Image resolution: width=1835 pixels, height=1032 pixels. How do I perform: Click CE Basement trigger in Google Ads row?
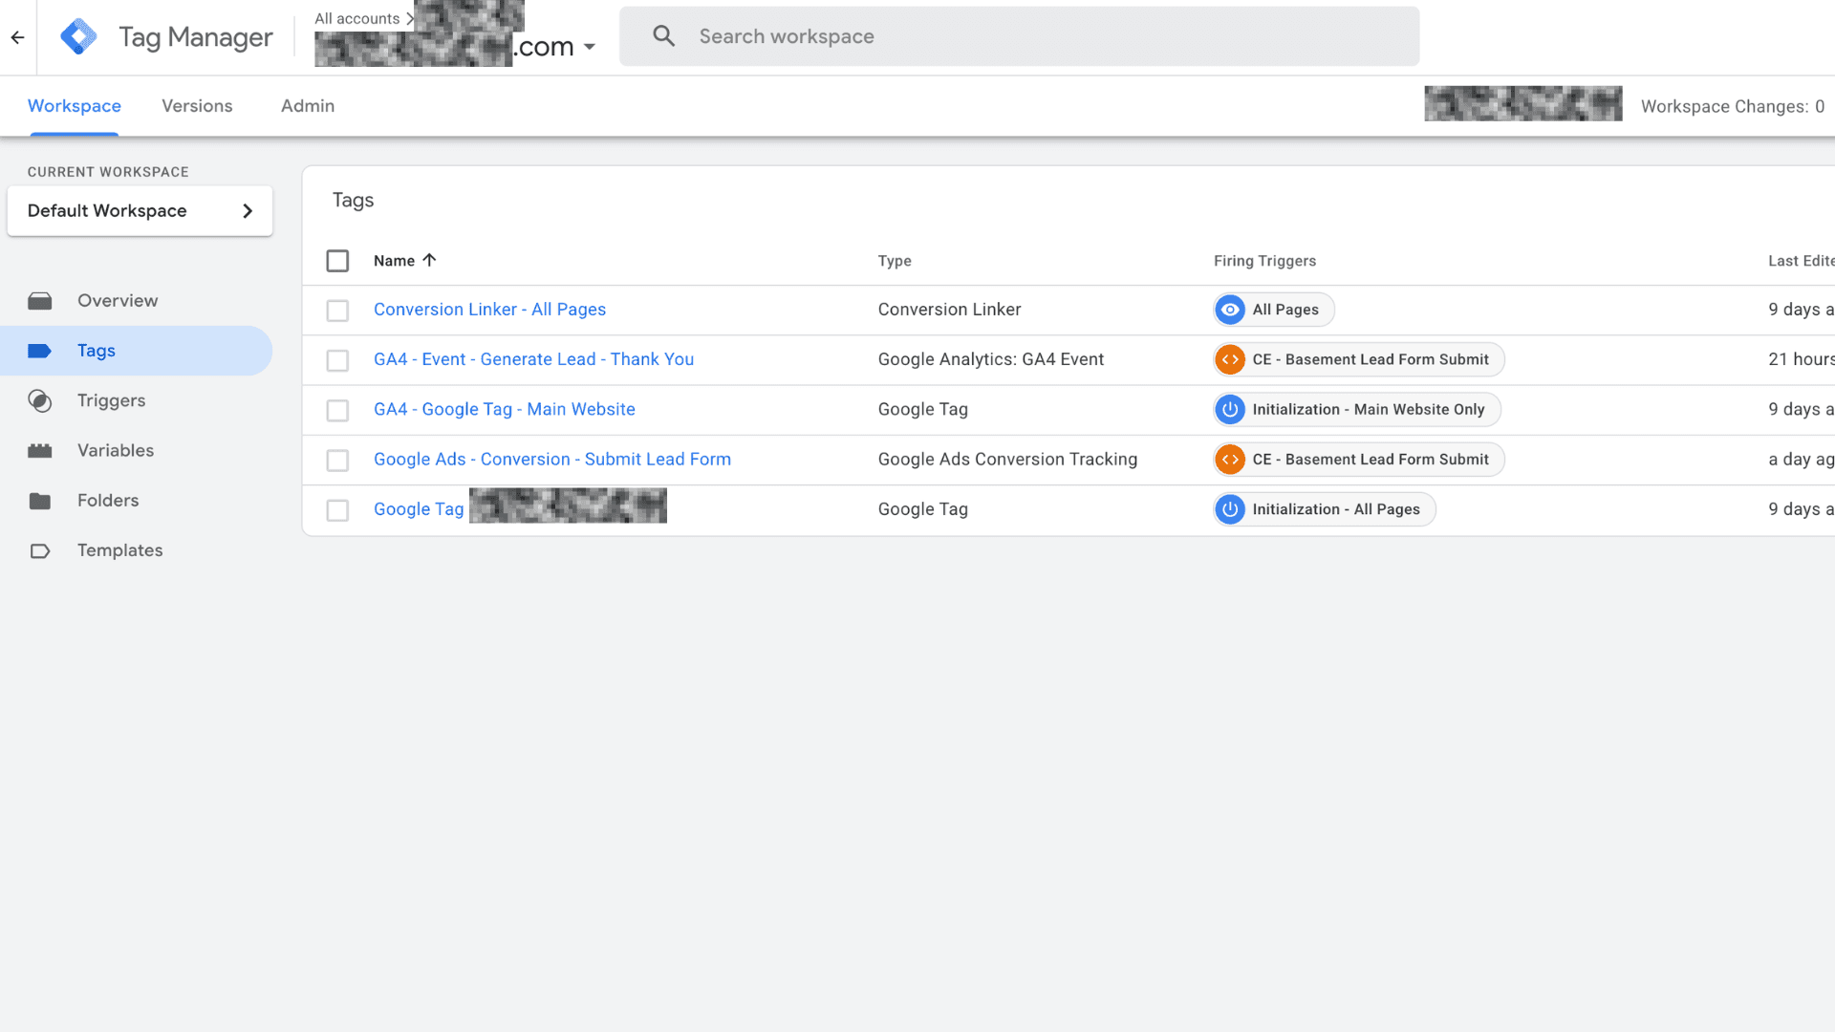(1359, 460)
